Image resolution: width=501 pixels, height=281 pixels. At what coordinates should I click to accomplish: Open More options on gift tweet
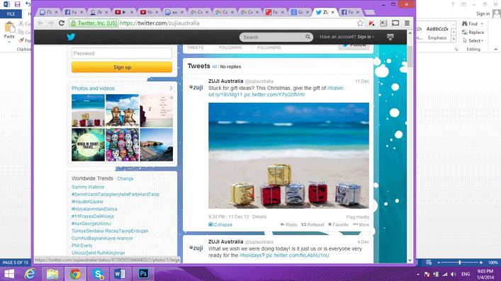point(361,224)
